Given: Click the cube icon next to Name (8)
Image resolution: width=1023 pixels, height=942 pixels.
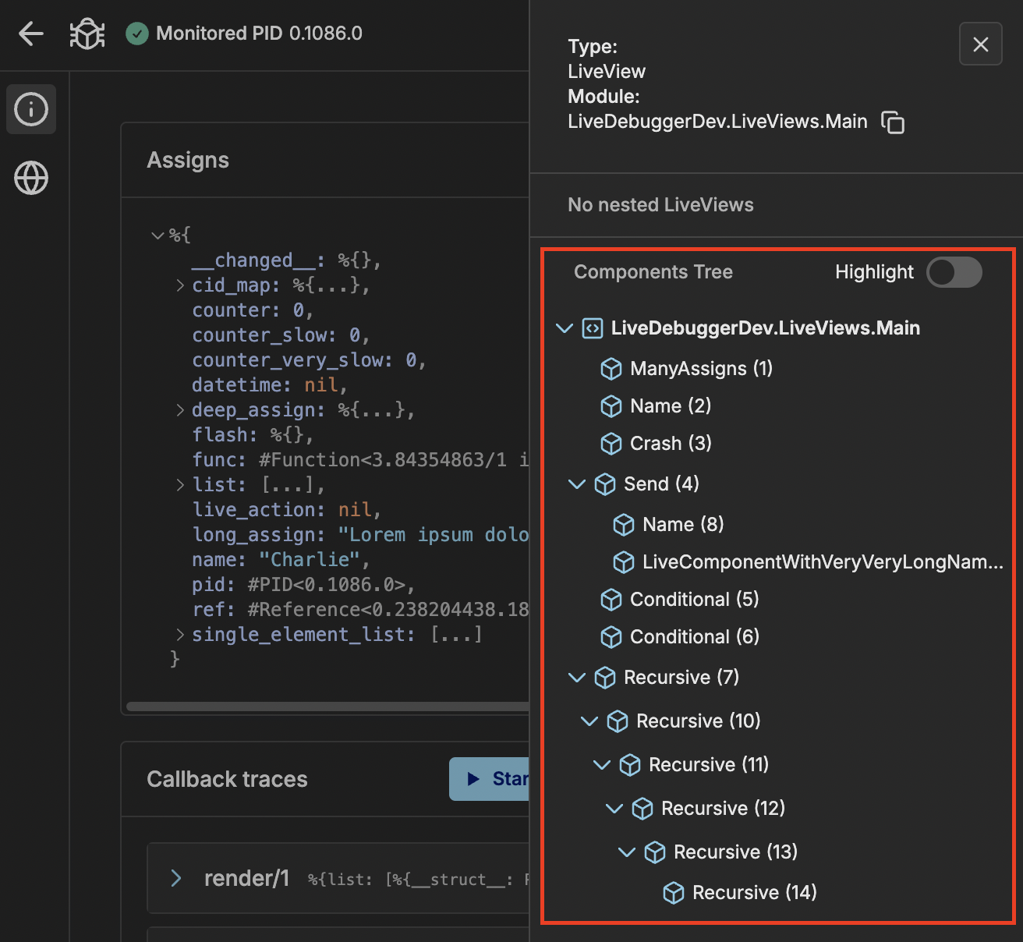Looking at the screenshot, I should pyautogui.click(x=624, y=525).
